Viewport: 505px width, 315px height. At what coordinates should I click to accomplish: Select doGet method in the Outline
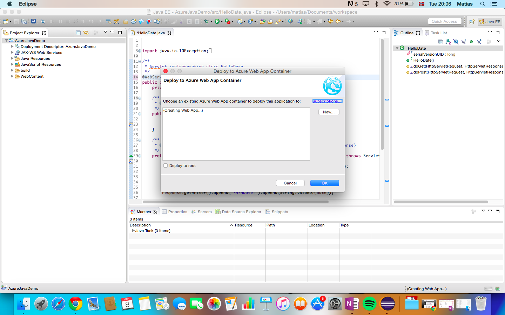(x=458, y=66)
